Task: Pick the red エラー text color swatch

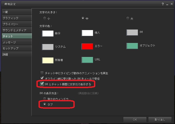Action: (x=87, y=47)
